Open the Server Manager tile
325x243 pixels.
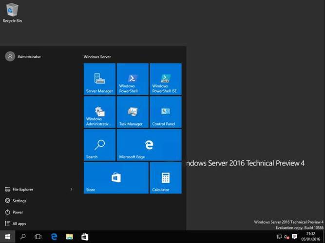point(99,79)
